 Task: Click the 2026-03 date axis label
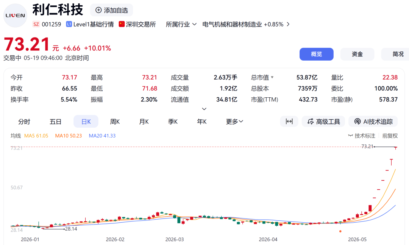(175, 239)
